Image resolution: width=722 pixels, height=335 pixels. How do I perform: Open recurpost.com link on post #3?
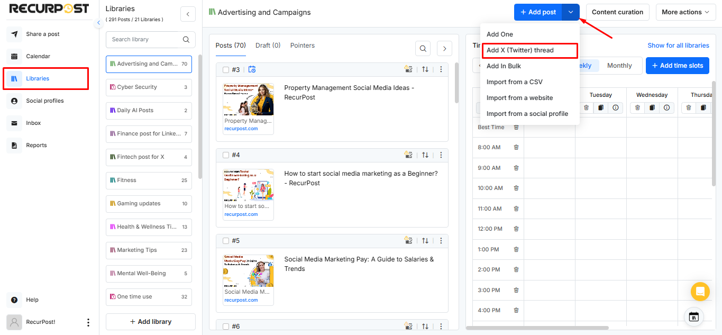[x=241, y=129]
